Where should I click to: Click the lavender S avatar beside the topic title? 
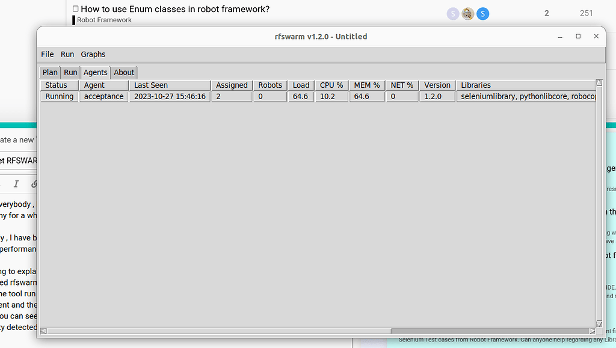452,13
